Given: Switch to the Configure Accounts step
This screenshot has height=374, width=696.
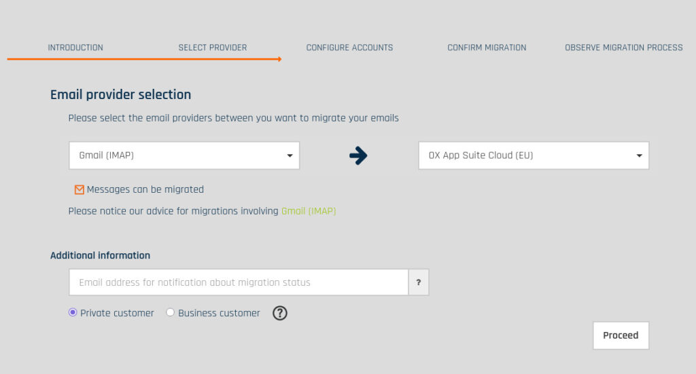Looking at the screenshot, I should (x=349, y=48).
